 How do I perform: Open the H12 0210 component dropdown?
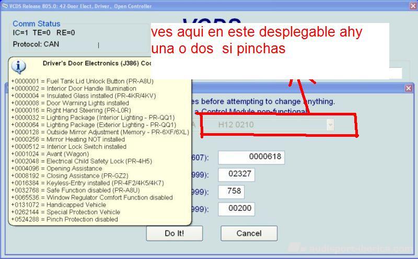[x=330, y=125]
